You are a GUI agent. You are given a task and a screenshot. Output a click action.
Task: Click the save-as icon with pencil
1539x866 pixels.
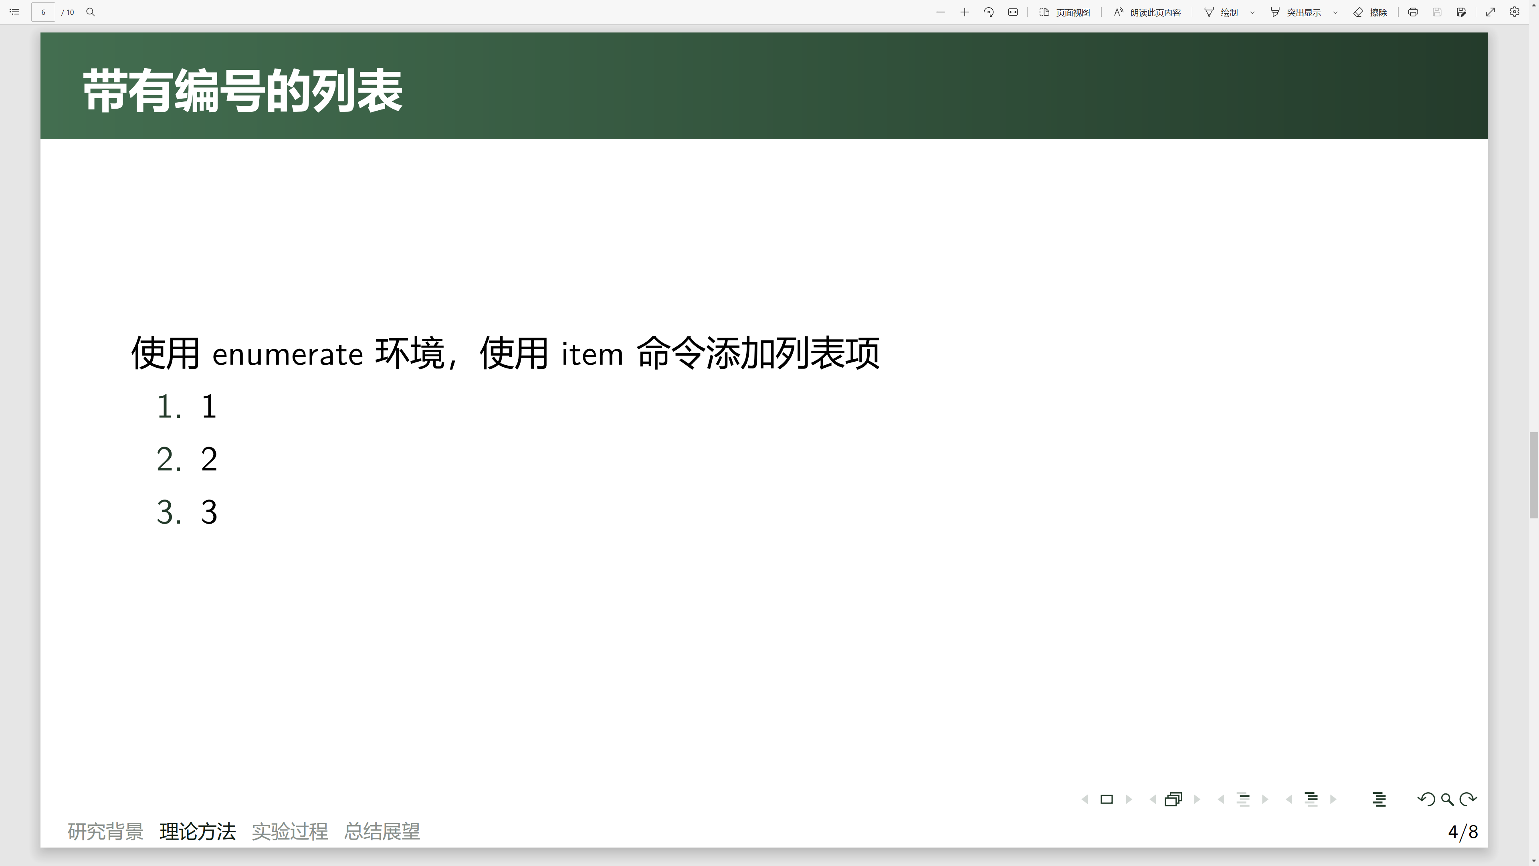pos(1461,12)
